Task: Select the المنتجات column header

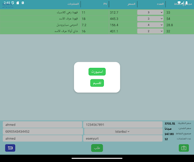Action: click(73, 4)
